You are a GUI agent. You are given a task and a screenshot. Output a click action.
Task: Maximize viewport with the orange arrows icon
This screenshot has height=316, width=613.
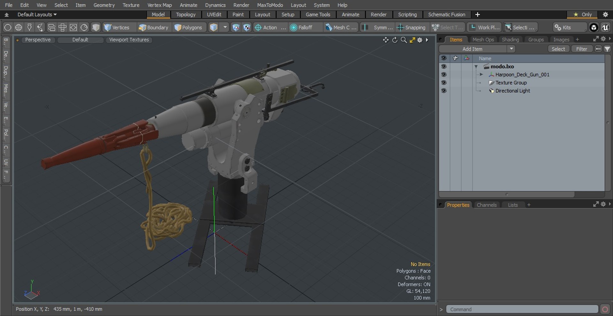tap(412, 40)
